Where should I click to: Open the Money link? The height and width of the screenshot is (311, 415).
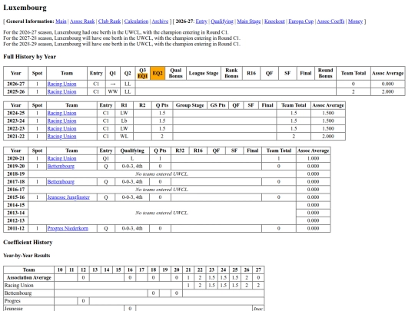click(x=355, y=22)
